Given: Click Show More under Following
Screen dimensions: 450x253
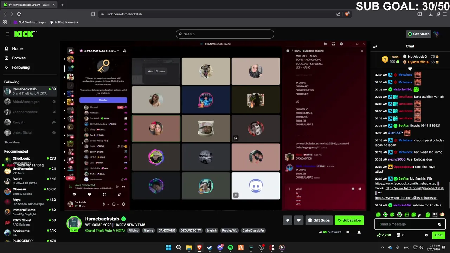Looking at the screenshot, I should point(12,142).
